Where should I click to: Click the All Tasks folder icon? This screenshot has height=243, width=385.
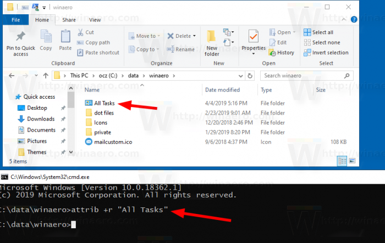89,103
